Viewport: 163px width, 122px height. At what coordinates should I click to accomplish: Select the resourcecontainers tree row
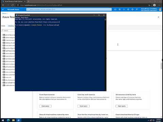8,75
